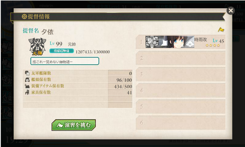The image size is (245, 147).
Task: Select empty fleet slot 4
Action: coord(180,91)
